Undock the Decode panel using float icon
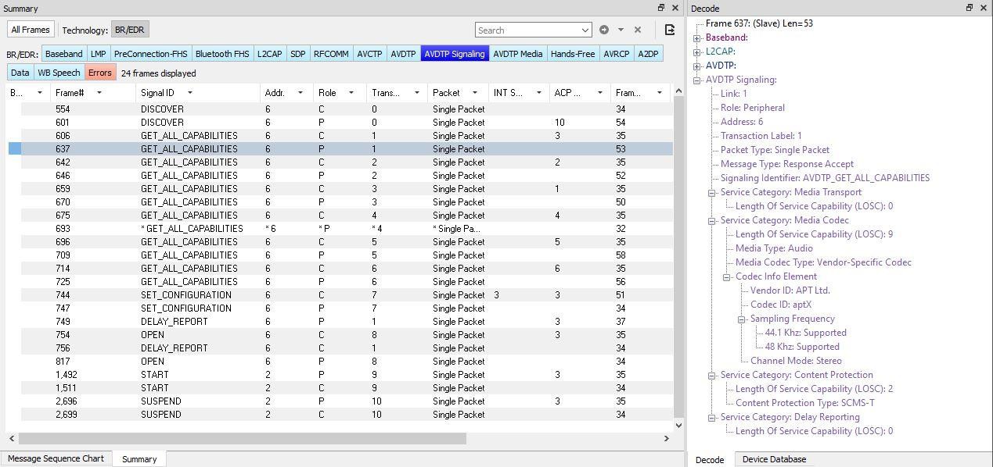 click(970, 8)
